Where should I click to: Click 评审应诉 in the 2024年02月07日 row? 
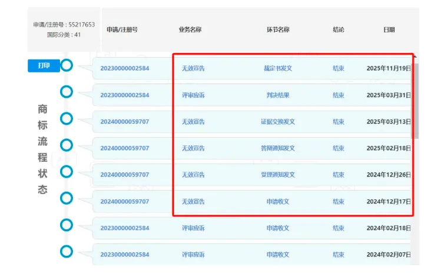(x=193, y=255)
